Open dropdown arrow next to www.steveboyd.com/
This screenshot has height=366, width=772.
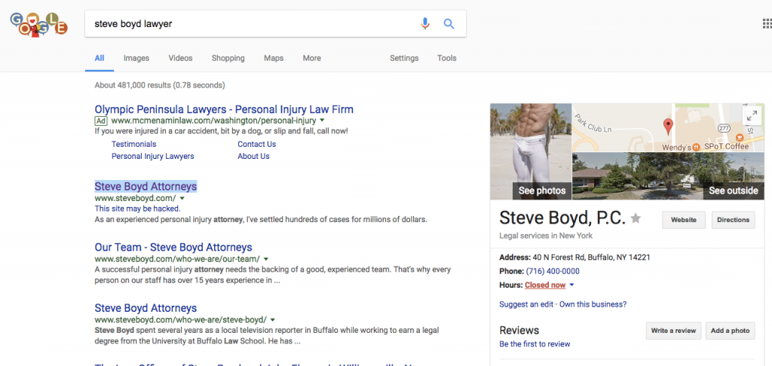[x=182, y=198]
